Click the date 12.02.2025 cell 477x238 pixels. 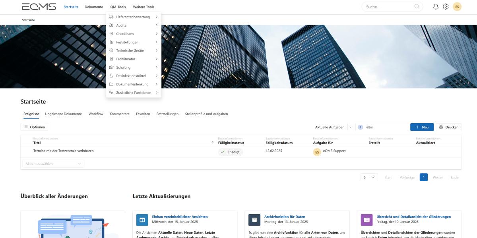(x=273, y=151)
